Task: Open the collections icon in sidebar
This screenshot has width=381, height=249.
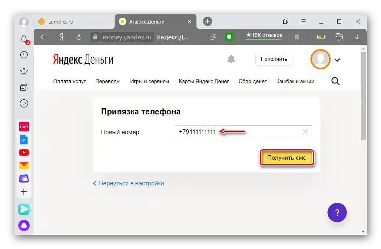Action: point(24,88)
